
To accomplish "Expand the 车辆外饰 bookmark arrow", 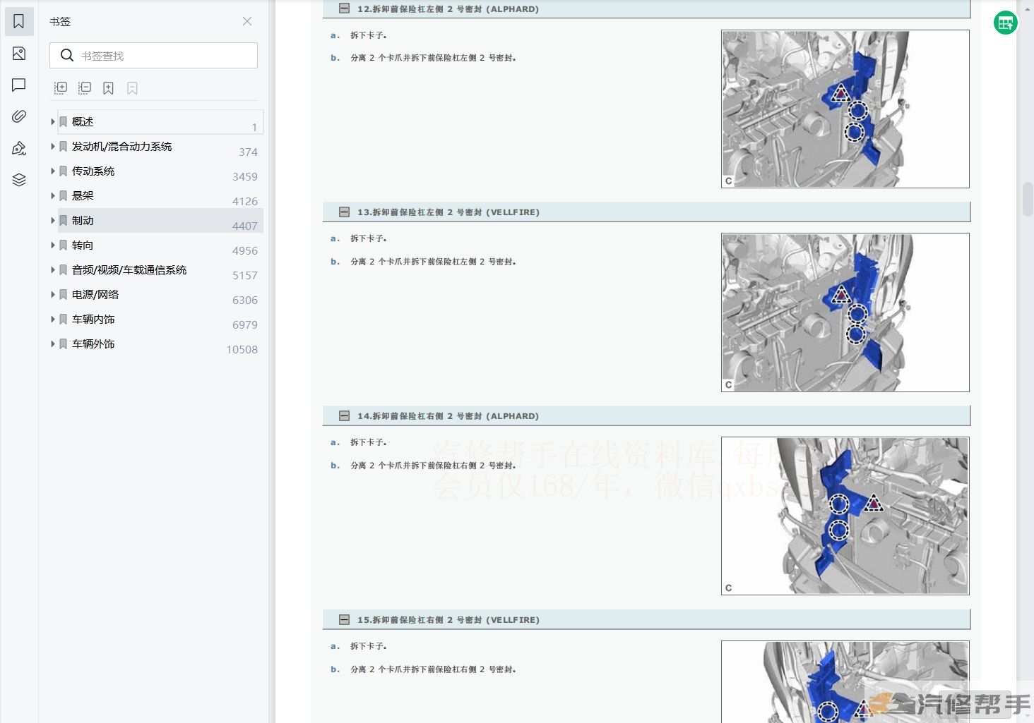I will (53, 344).
